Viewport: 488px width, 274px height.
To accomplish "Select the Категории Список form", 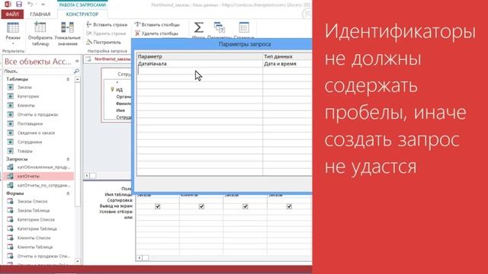I will coord(39,220).
